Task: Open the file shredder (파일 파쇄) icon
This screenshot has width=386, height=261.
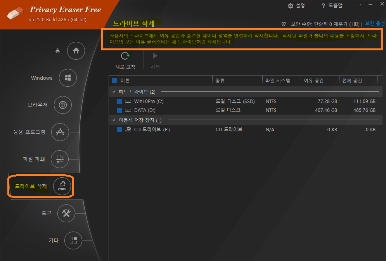Action: (x=60, y=159)
